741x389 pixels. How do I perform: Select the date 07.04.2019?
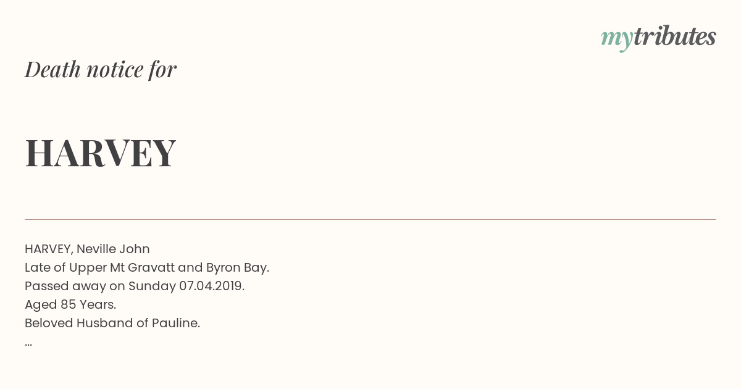coord(211,286)
